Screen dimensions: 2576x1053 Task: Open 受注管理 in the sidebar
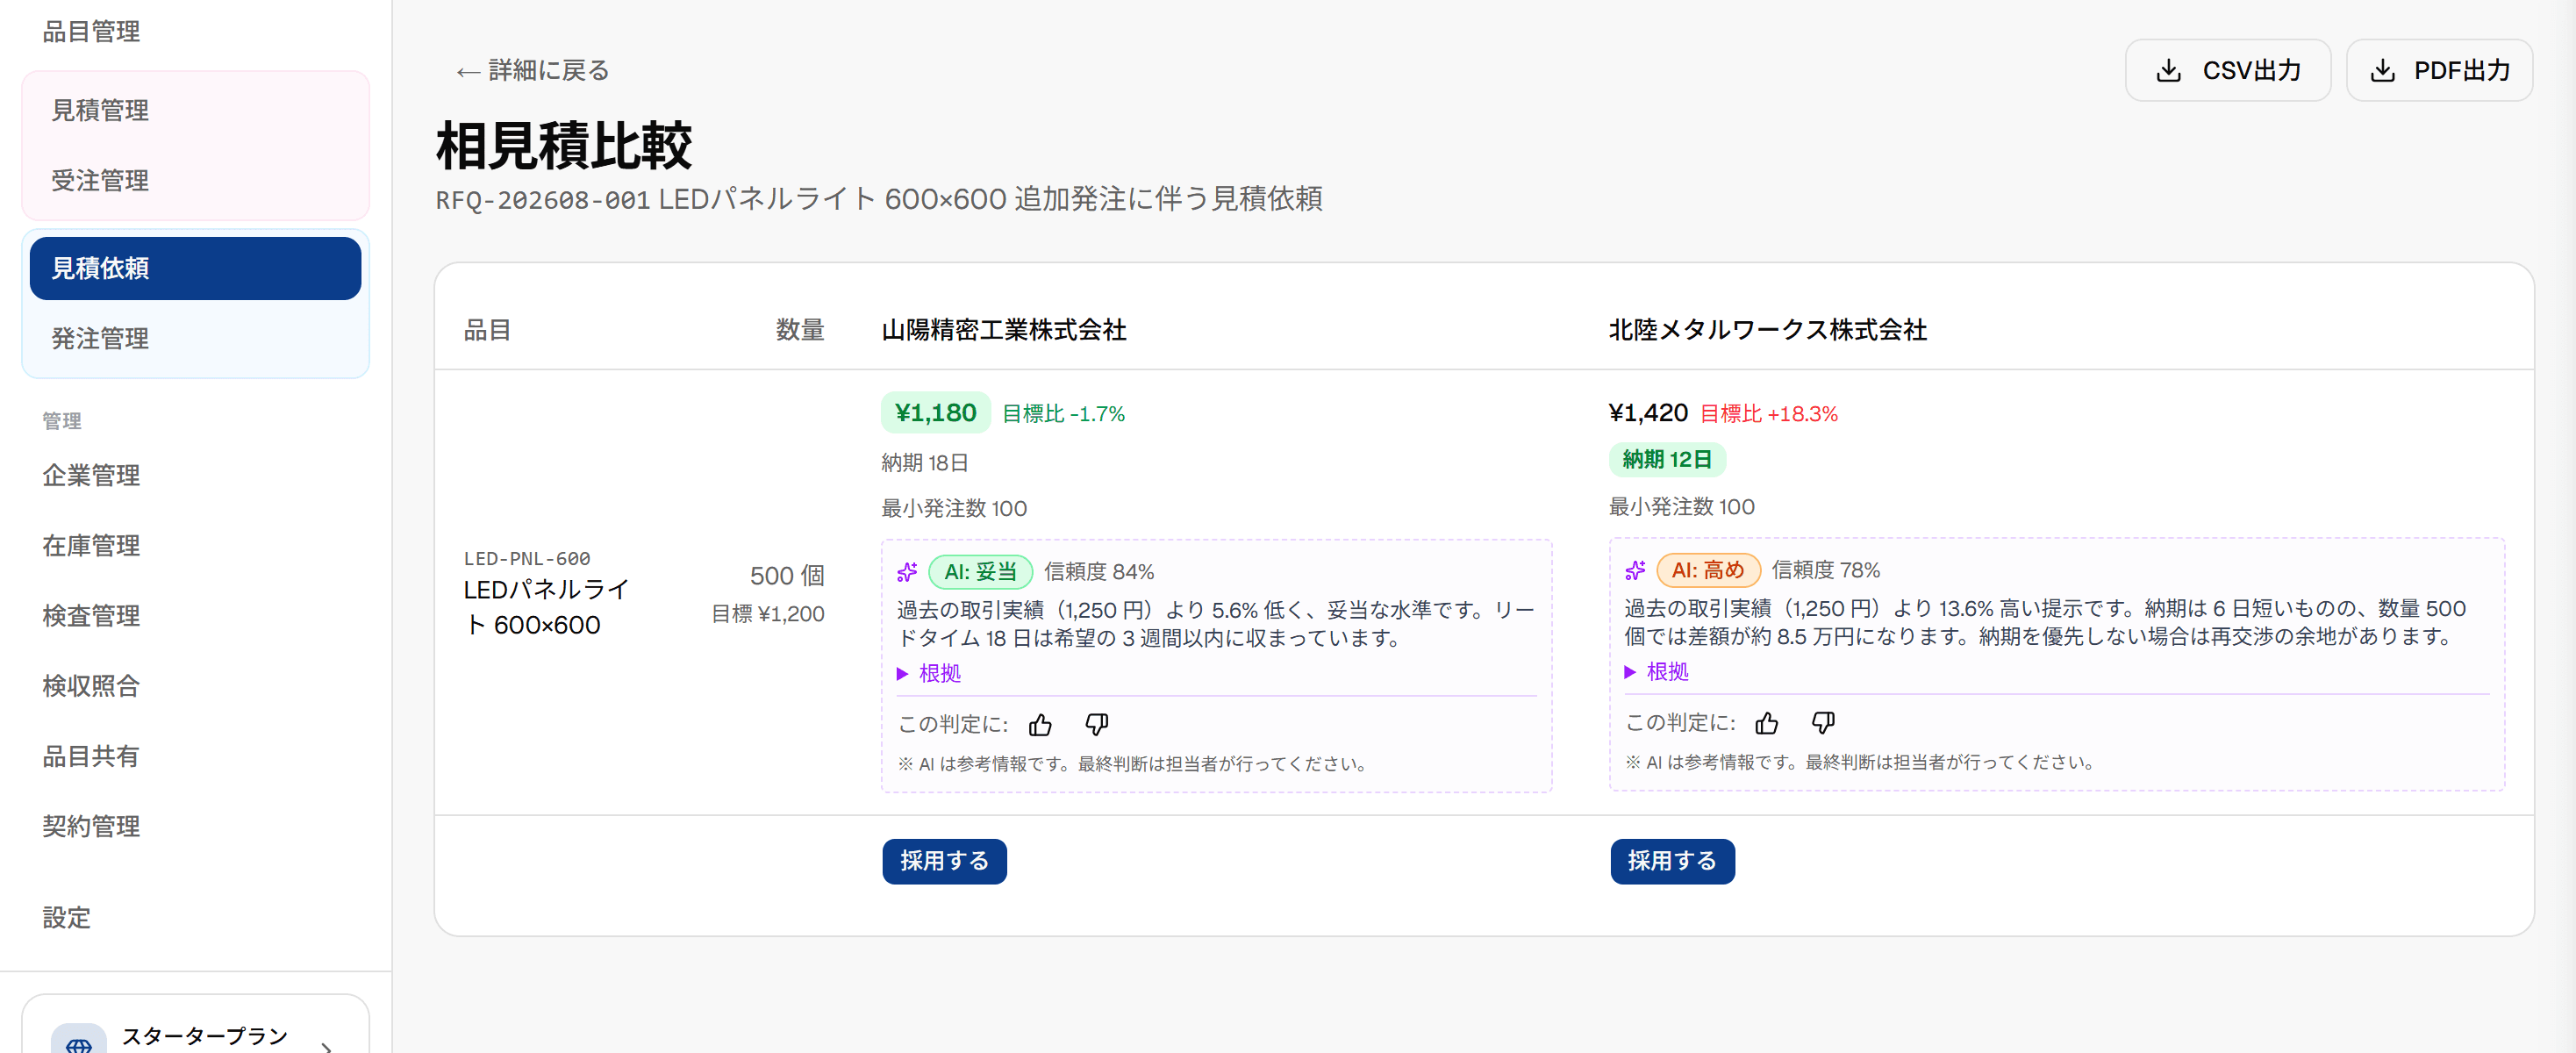tap(195, 180)
